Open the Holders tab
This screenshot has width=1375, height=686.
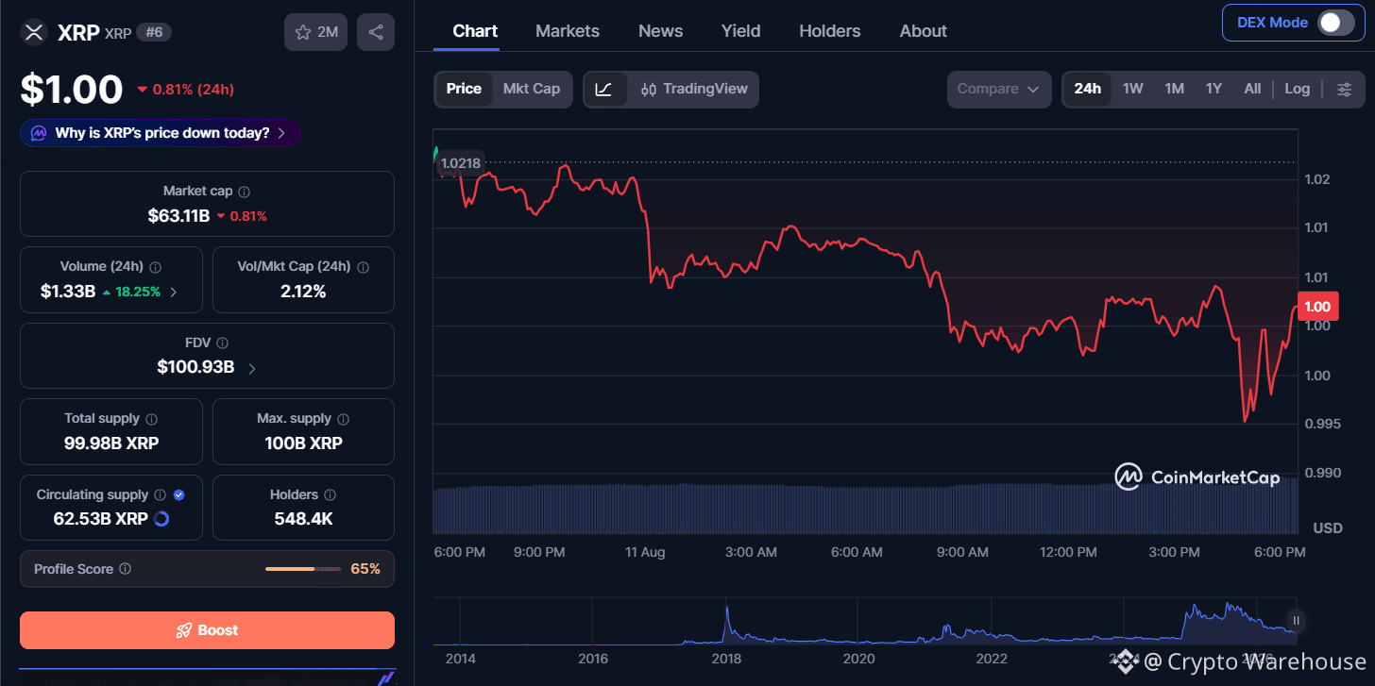coord(830,31)
